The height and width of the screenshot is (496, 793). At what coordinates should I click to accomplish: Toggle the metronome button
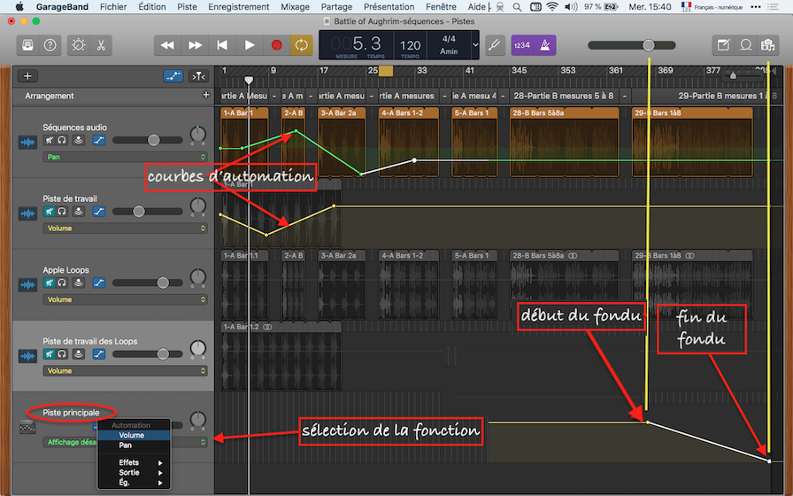[x=544, y=45]
